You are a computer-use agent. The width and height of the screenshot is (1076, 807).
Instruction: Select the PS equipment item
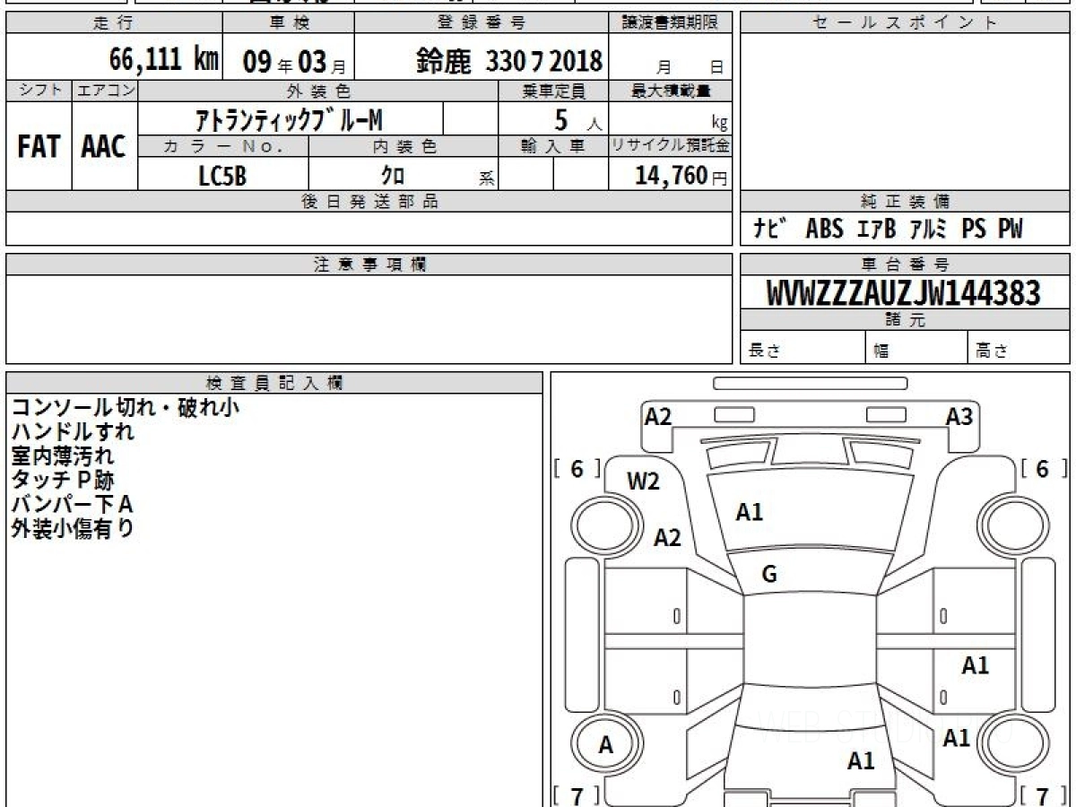pyautogui.click(x=974, y=229)
